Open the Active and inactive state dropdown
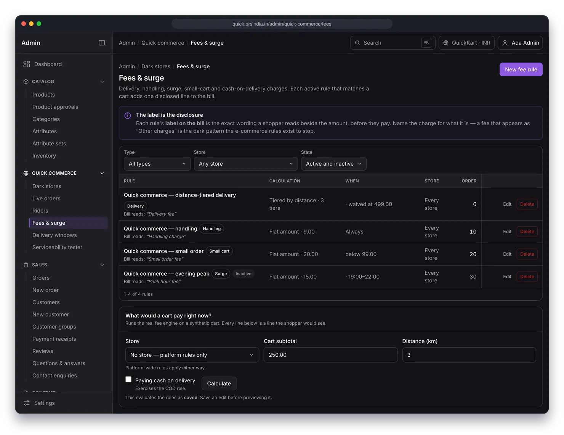 [x=333, y=164]
